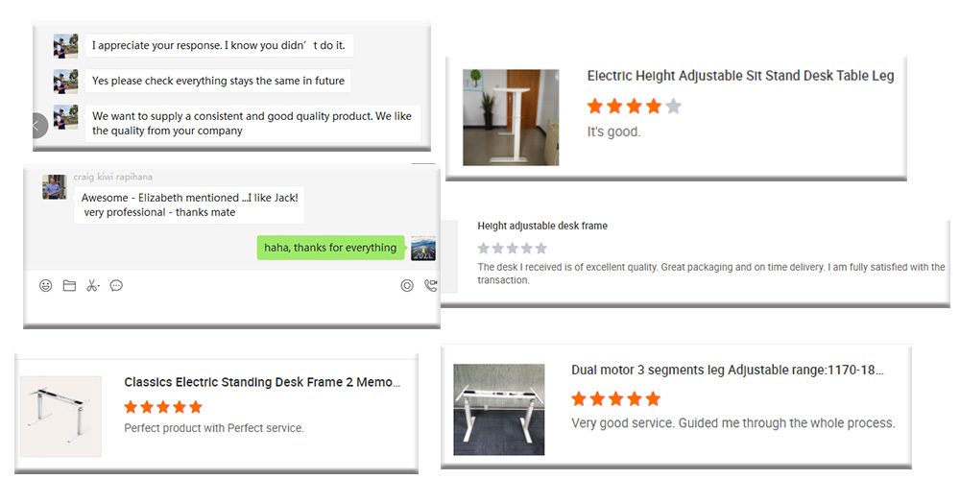Image resolution: width=960 pixels, height=503 pixels.
Task: Select the scissors screenshot tool
Action: click(92, 286)
